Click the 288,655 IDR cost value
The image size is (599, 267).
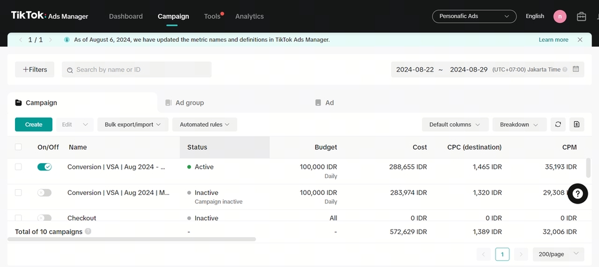pyautogui.click(x=408, y=167)
